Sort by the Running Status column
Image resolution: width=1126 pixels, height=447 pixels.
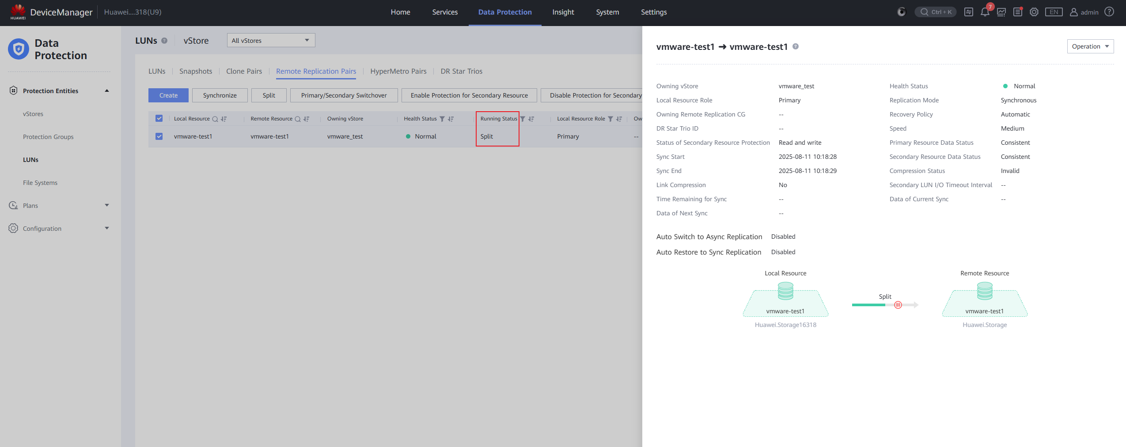(531, 119)
